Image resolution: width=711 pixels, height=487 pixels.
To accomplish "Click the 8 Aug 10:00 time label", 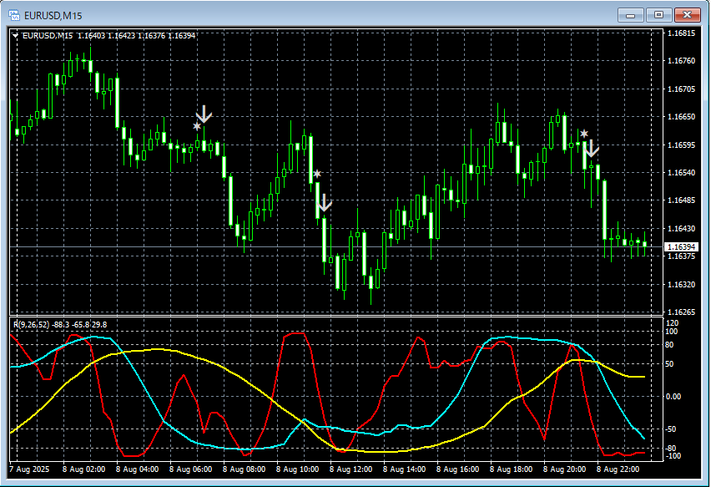I will (297, 469).
